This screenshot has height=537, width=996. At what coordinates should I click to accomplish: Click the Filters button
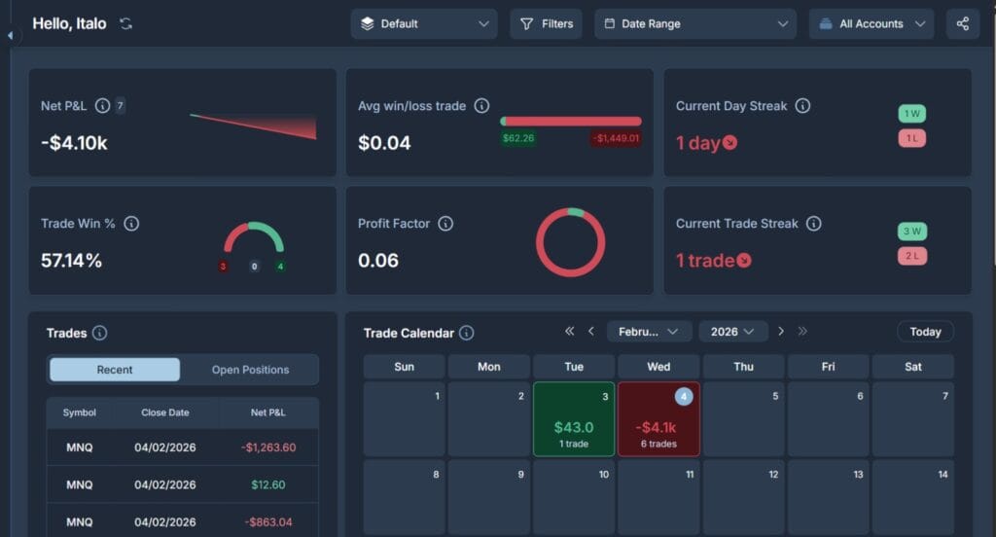[x=546, y=23]
